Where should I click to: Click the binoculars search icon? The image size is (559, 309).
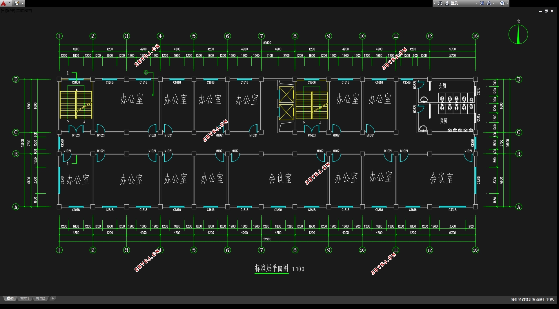(x=440, y=3)
